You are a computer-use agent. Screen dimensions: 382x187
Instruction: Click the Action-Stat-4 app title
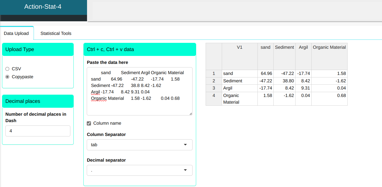43,7
